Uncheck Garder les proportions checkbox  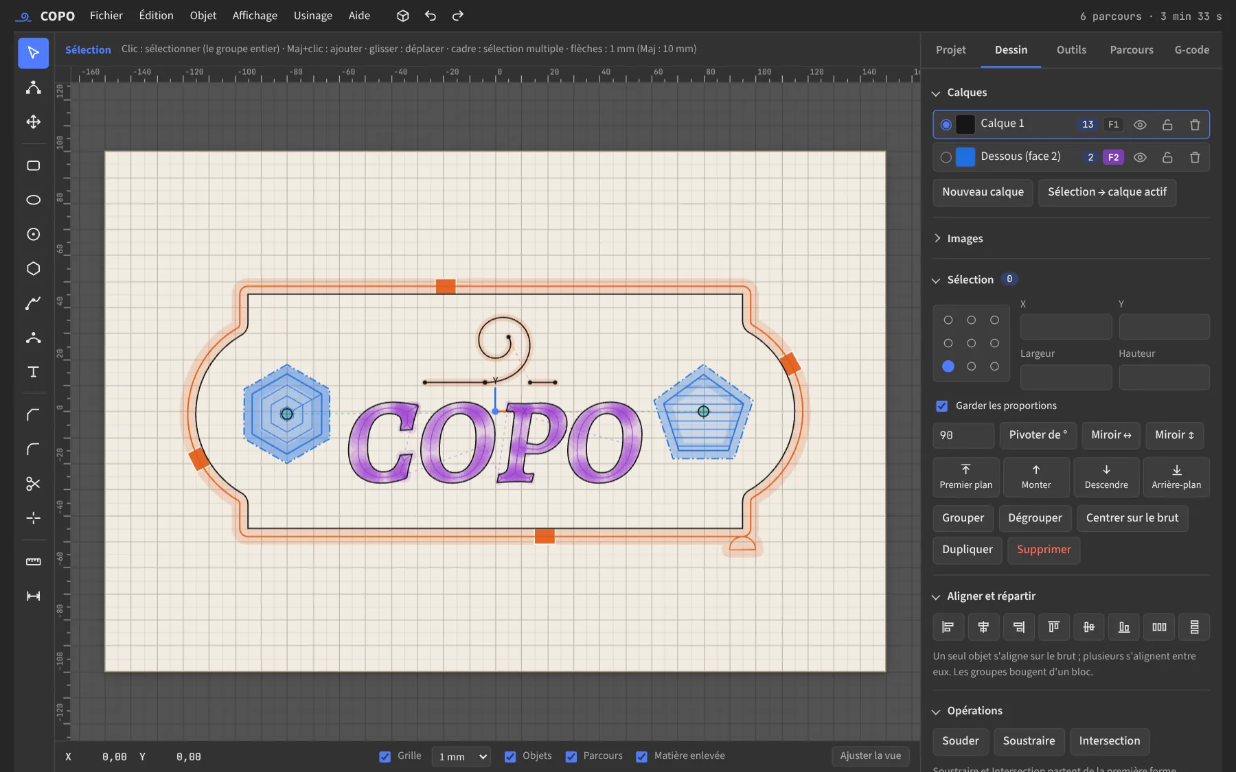(942, 406)
